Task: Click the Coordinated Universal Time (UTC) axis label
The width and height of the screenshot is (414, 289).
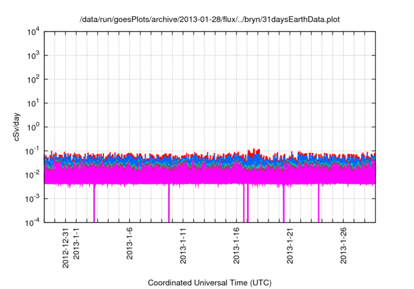Action: click(x=210, y=283)
